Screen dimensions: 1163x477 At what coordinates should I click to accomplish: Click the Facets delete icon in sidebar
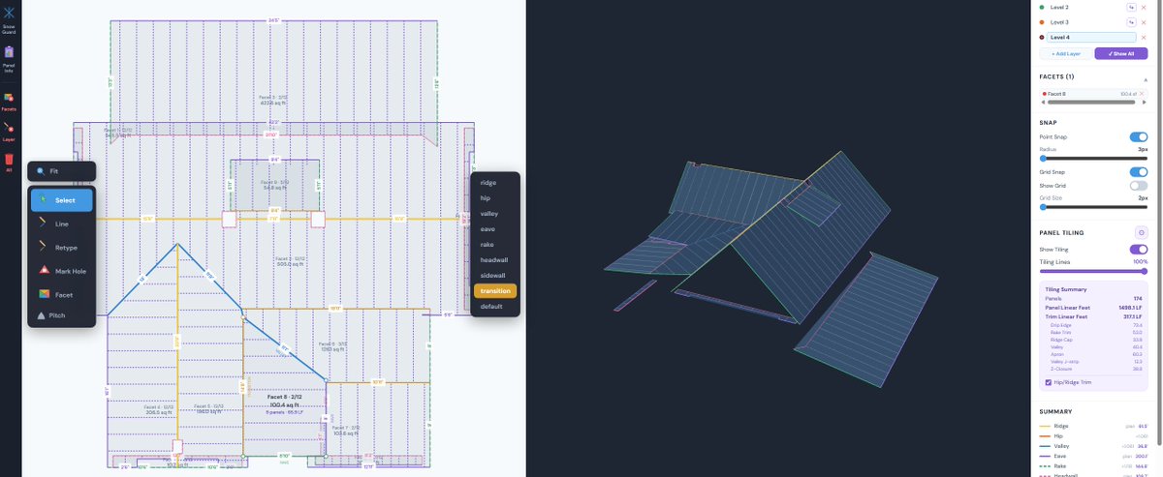pos(8,102)
